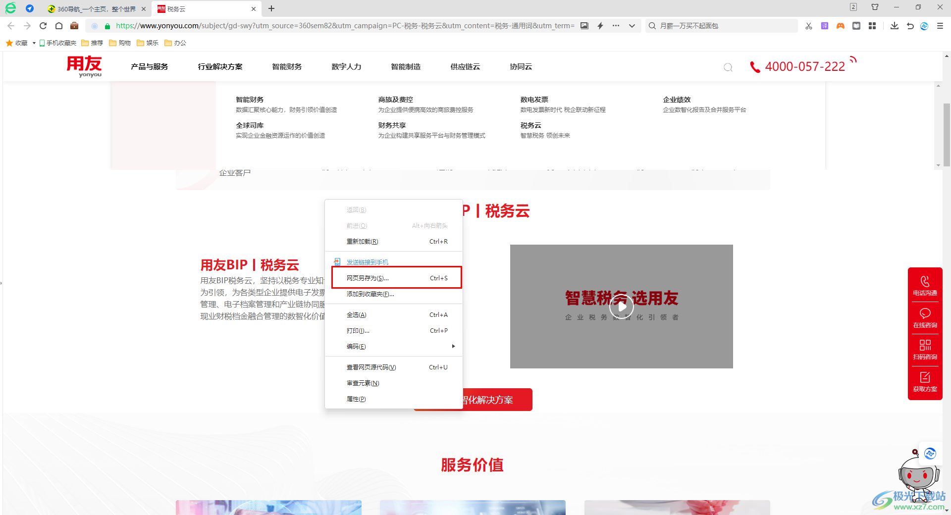
Task: Open the hamburger main menu
Action: coord(940,26)
